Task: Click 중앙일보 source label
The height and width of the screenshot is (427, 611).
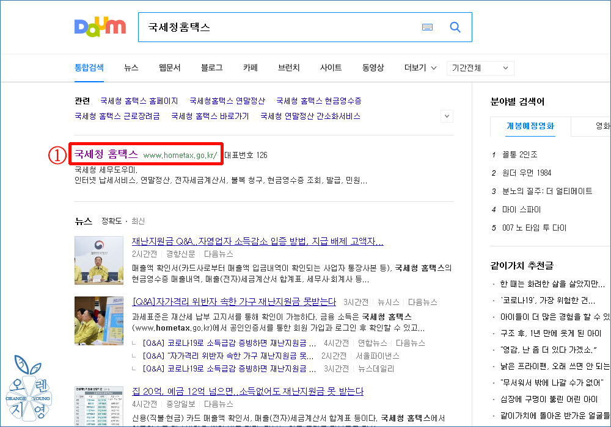Action: [180, 404]
